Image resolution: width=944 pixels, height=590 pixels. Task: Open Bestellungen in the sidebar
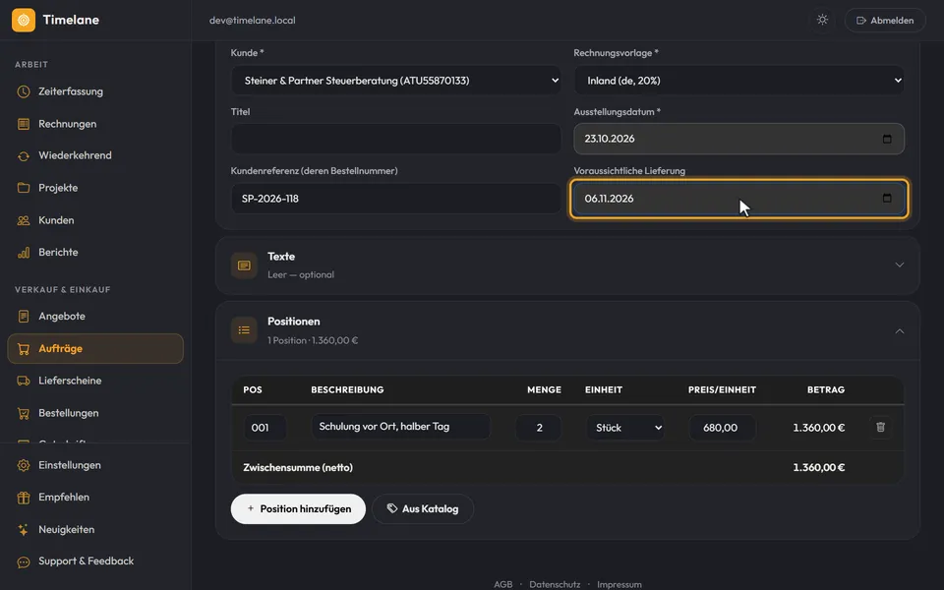coord(95,413)
